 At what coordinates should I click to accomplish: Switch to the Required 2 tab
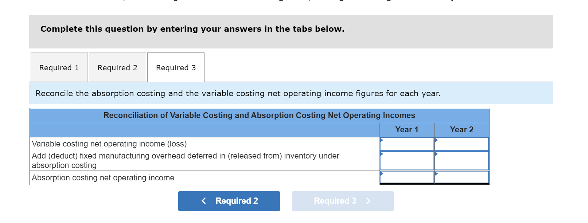[117, 67]
